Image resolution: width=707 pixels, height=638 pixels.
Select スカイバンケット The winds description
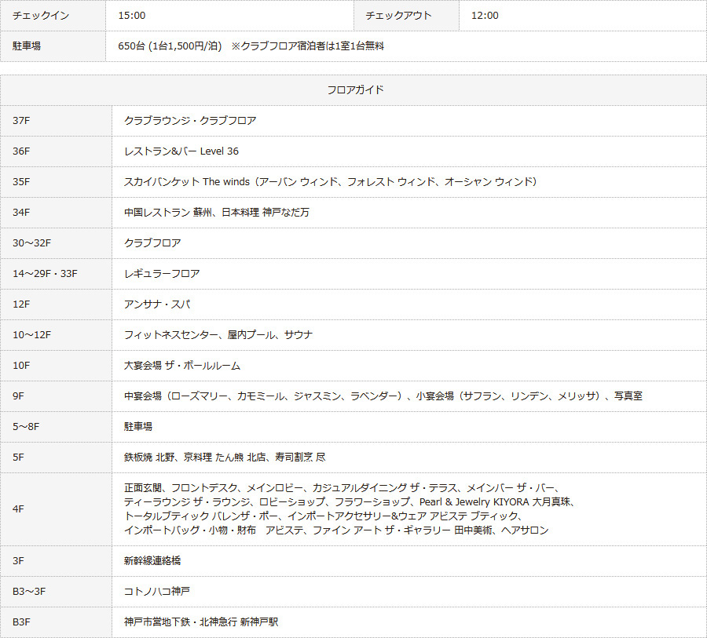pos(331,182)
